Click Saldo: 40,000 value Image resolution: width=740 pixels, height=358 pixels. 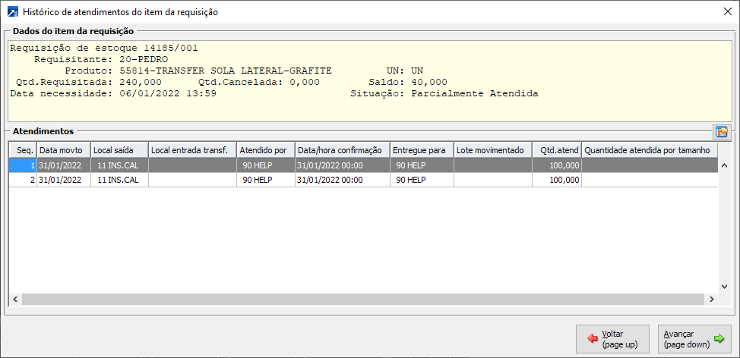coord(429,82)
